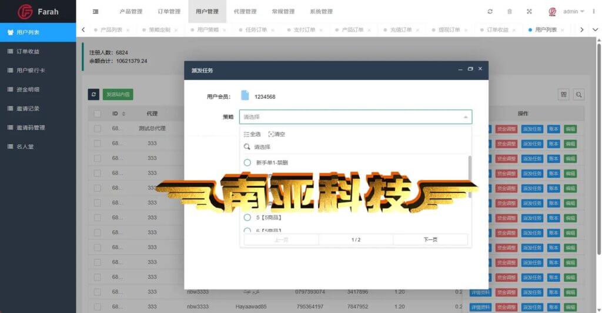Select the 用户列表 sidebar item

tap(38, 32)
